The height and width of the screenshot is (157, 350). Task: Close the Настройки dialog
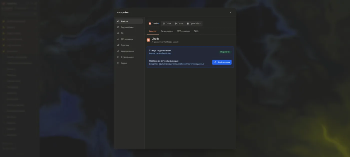pos(230,12)
